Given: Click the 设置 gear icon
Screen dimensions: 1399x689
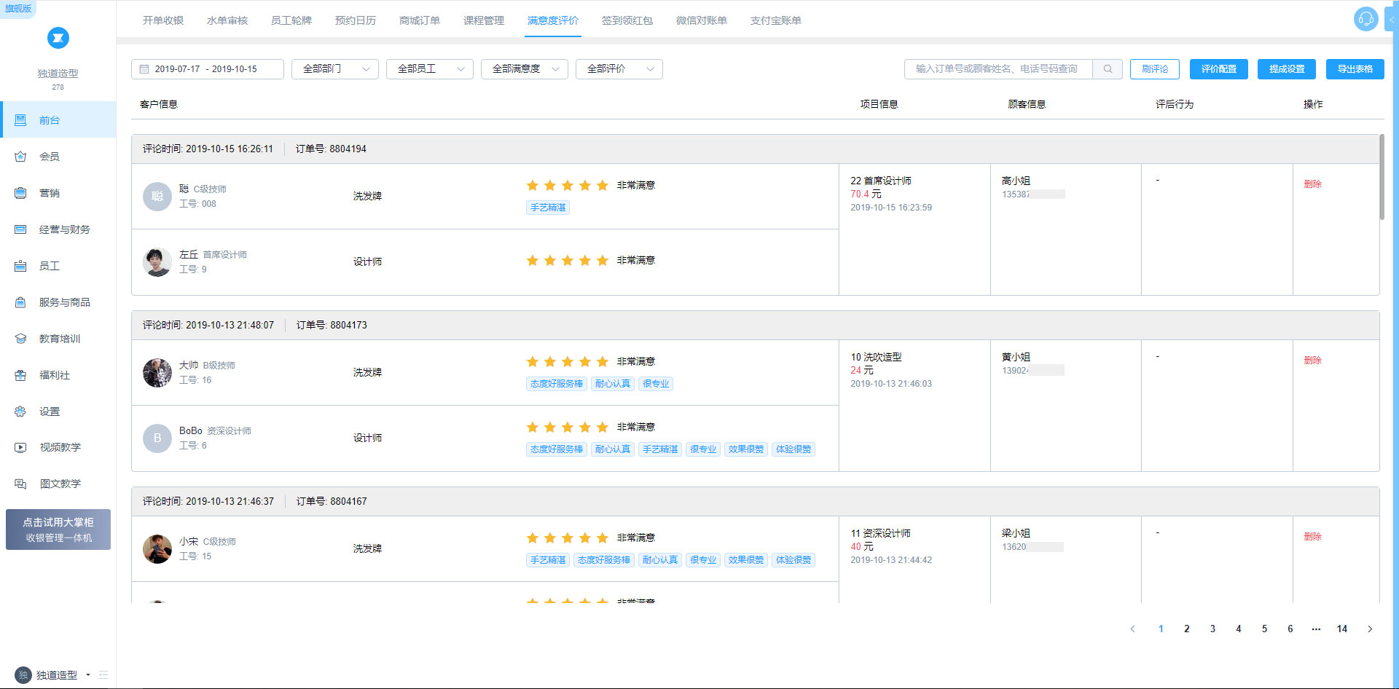Looking at the screenshot, I should [20, 412].
